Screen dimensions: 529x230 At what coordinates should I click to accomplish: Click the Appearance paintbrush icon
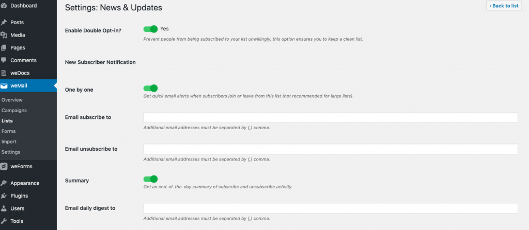coord(4,183)
